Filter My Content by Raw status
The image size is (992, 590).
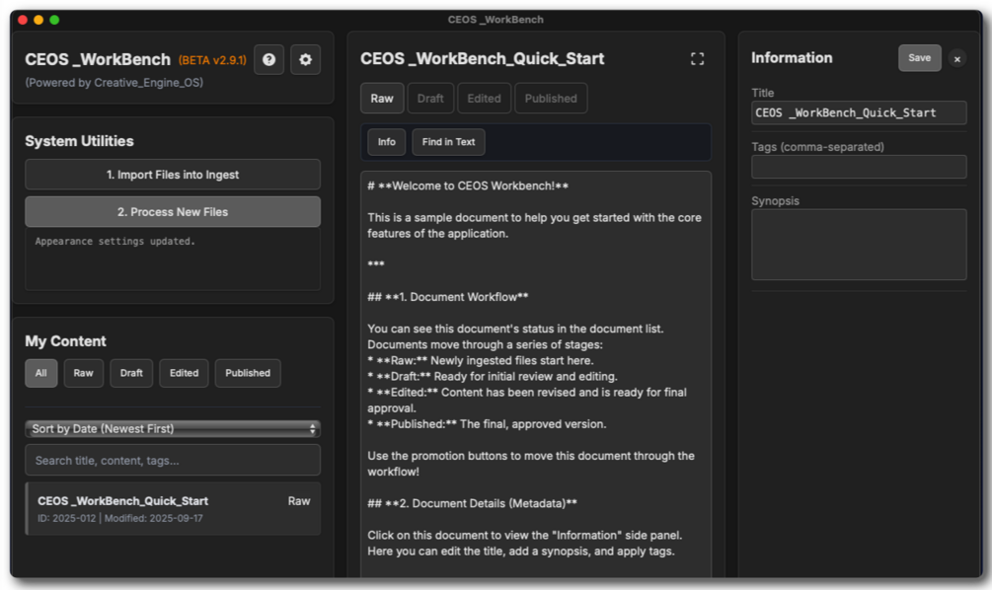pos(84,373)
